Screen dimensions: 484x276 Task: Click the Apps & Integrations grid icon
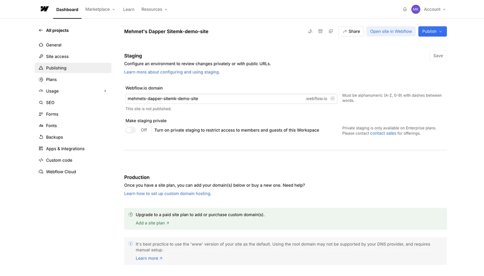click(x=41, y=148)
